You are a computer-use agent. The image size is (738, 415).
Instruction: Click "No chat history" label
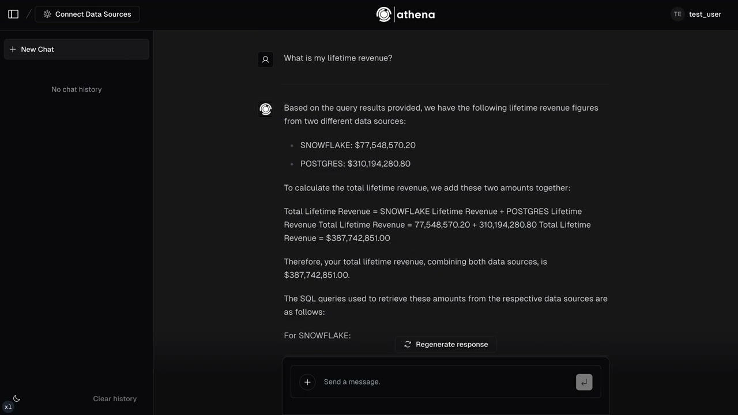(77, 89)
